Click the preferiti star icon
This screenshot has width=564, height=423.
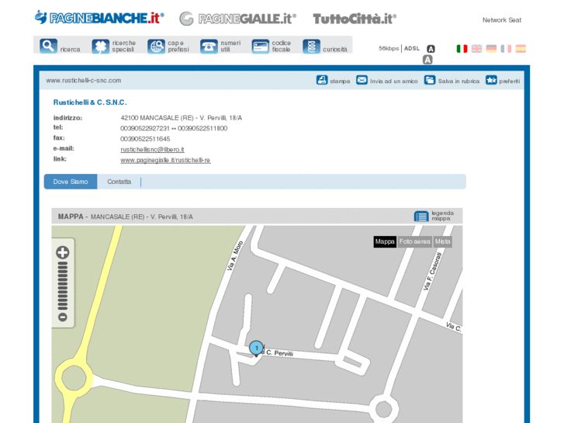pyautogui.click(x=491, y=80)
